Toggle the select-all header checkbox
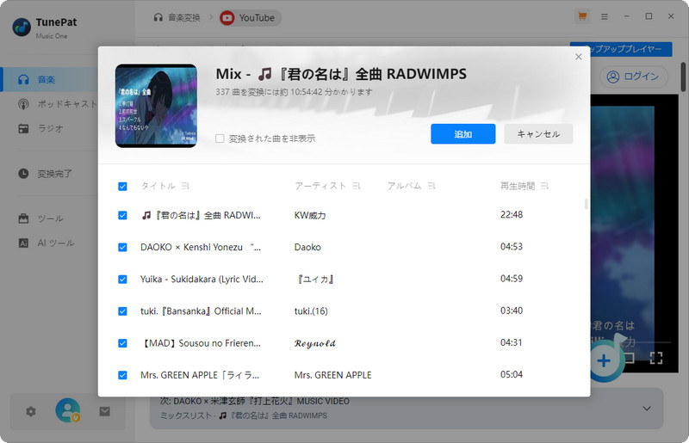 (122, 187)
